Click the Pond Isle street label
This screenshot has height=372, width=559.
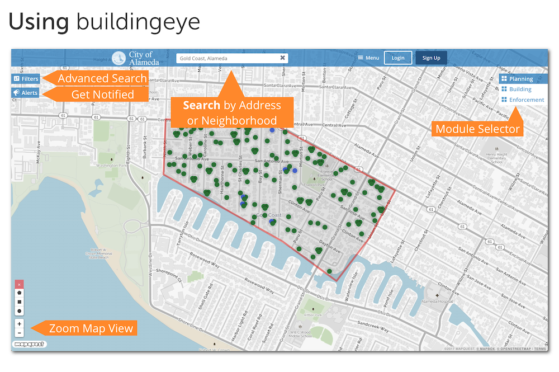[x=387, y=298]
